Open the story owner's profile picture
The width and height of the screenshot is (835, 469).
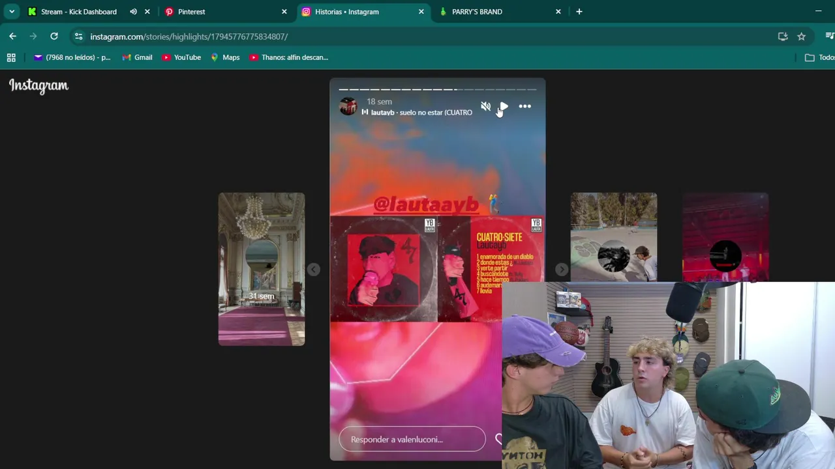[348, 107]
